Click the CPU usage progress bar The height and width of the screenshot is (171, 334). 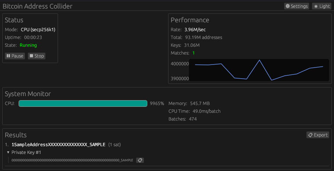(x=83, y=103)
